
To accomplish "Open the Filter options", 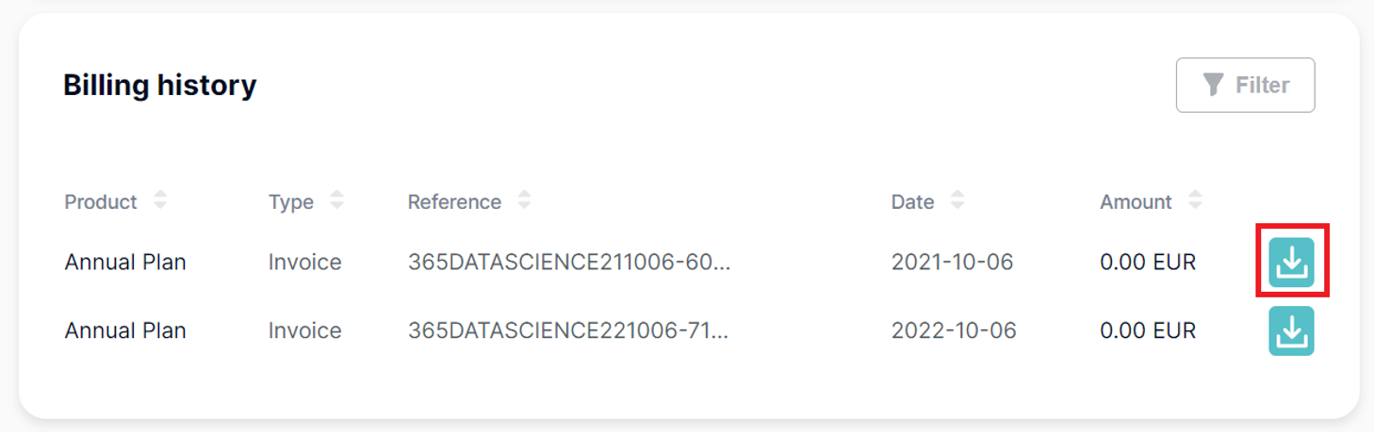I will (x=1245, y=86).
